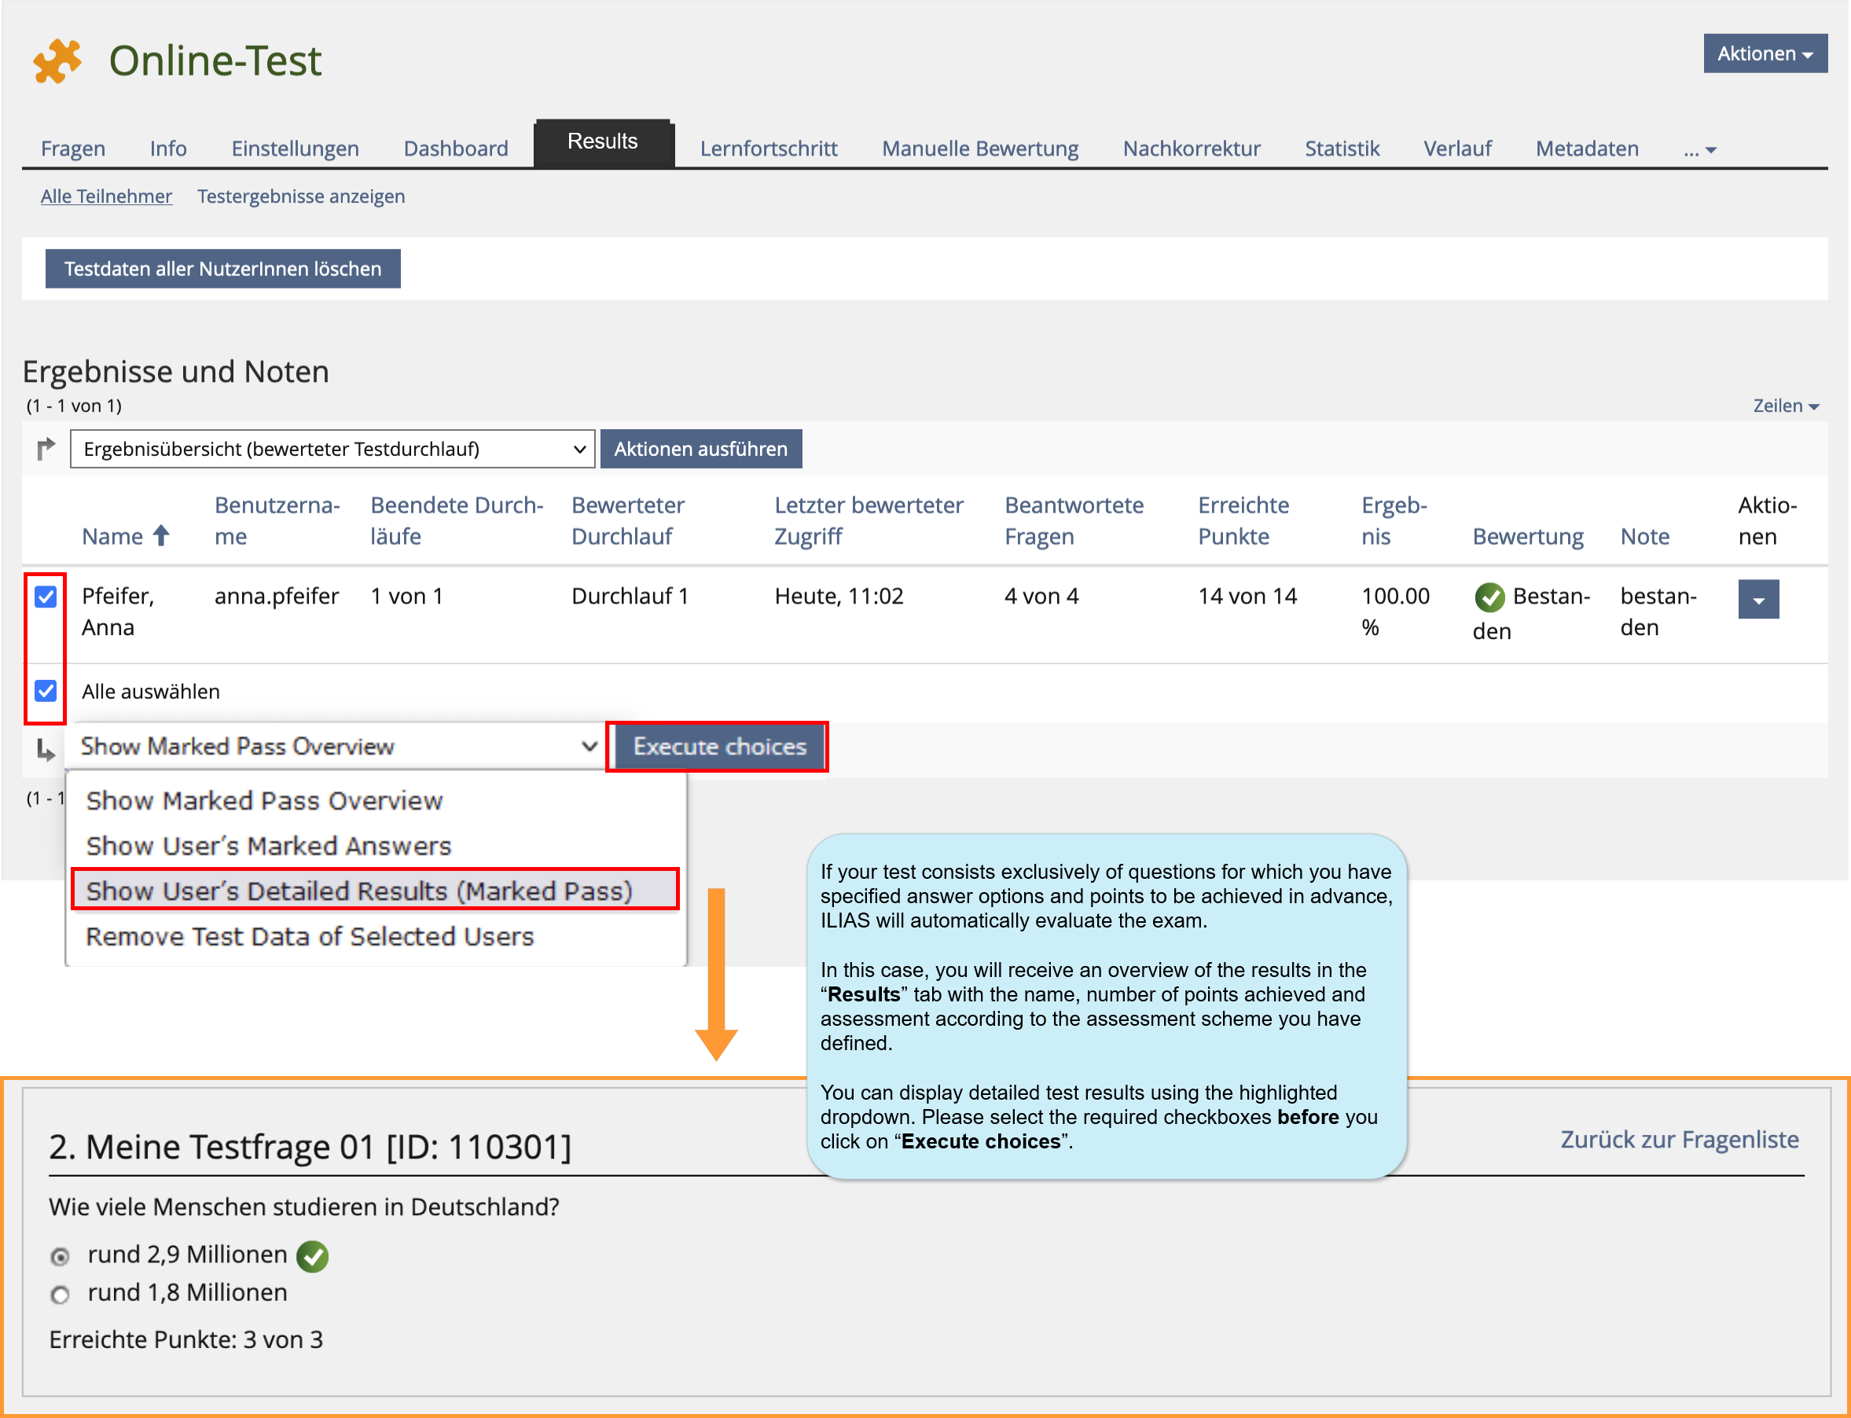Choose Show Marked Pass Overview option
This screenshot has width=1851, height=1418.
(264, 800)
